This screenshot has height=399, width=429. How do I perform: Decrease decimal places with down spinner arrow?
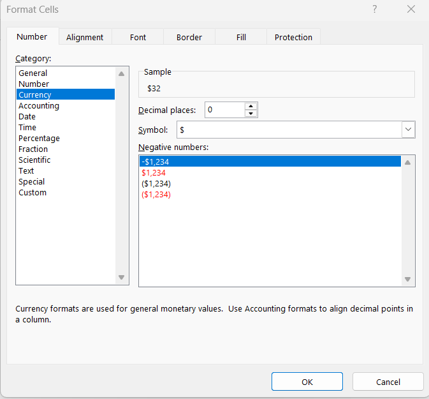pyautogui.click(x=251, y=114)
